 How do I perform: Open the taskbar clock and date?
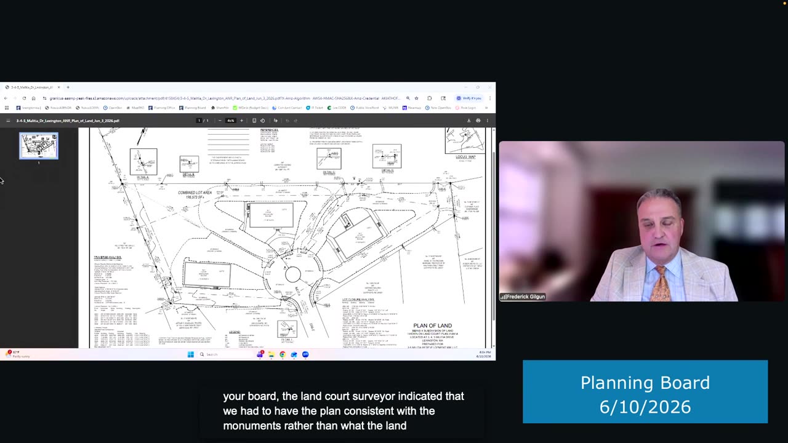pyautogui.click(x=483, y=354)
